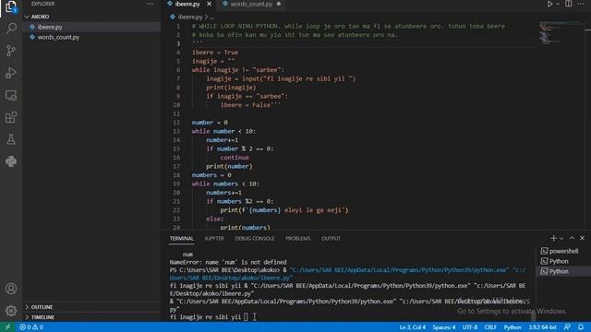
Task: Open the Remote Explorer view
Action: [x=11, y=95]
